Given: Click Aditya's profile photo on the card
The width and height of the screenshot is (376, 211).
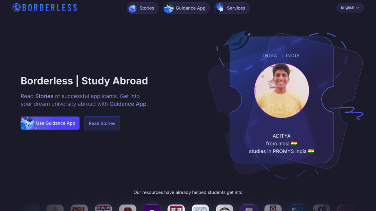Looking at the screenshot, I should pyautogui.click(x=282, y=90).
